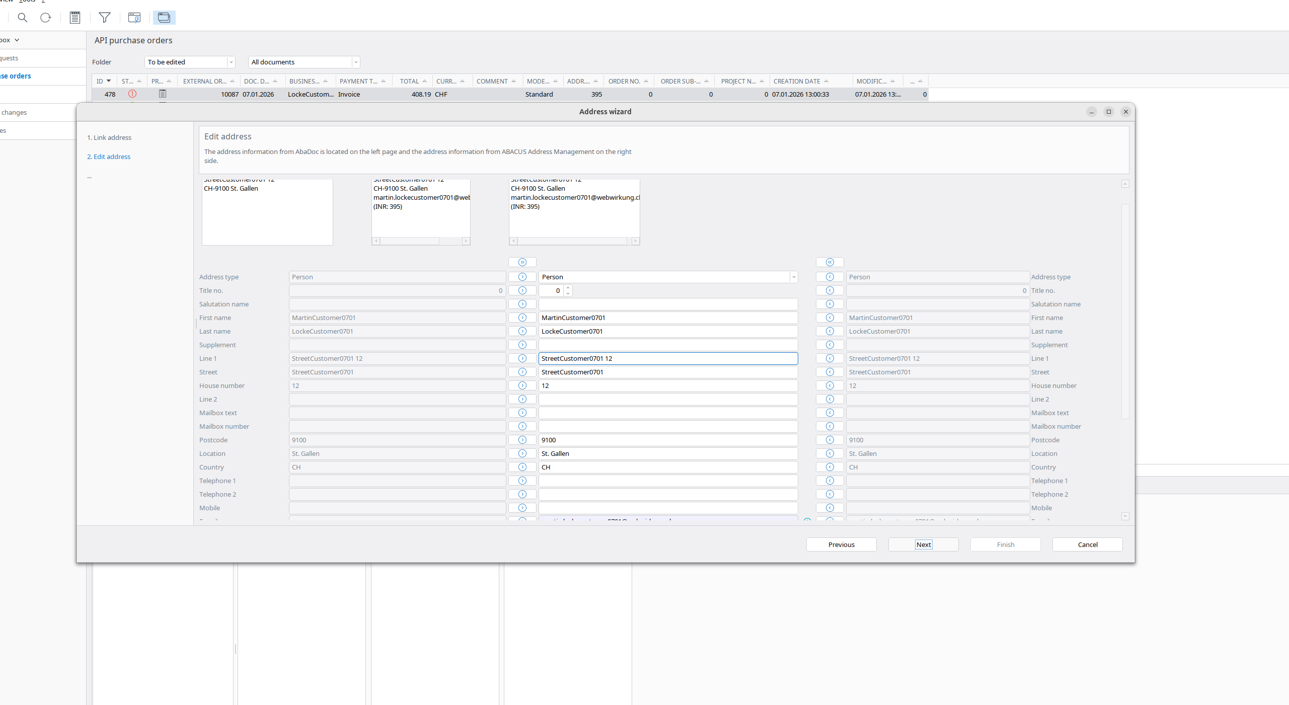Increment Title no. with the stepper up arrow
This screenshot has width=1289, height=705.
(x=567, y=288)
